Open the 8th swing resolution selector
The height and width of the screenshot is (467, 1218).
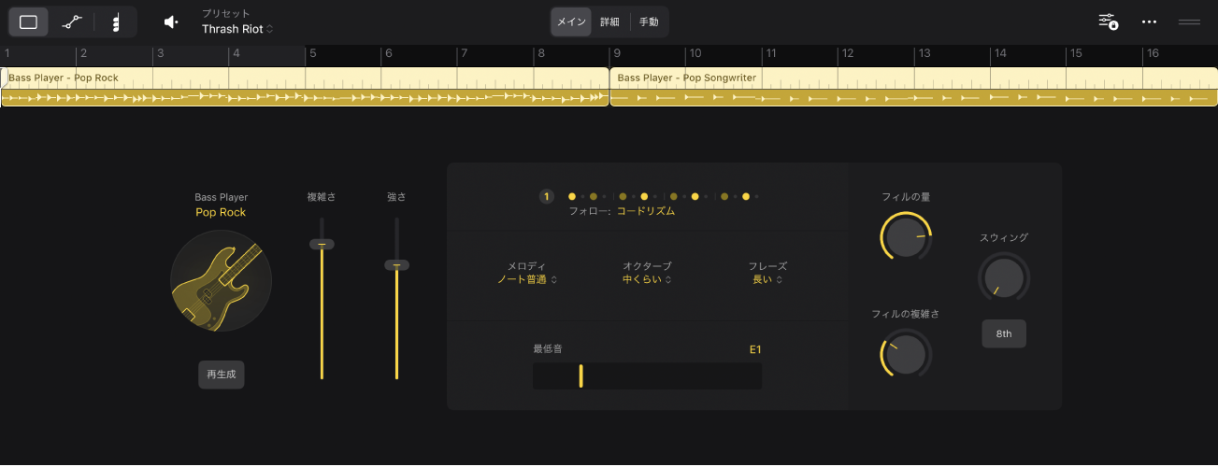click(x=1004, y=333)
